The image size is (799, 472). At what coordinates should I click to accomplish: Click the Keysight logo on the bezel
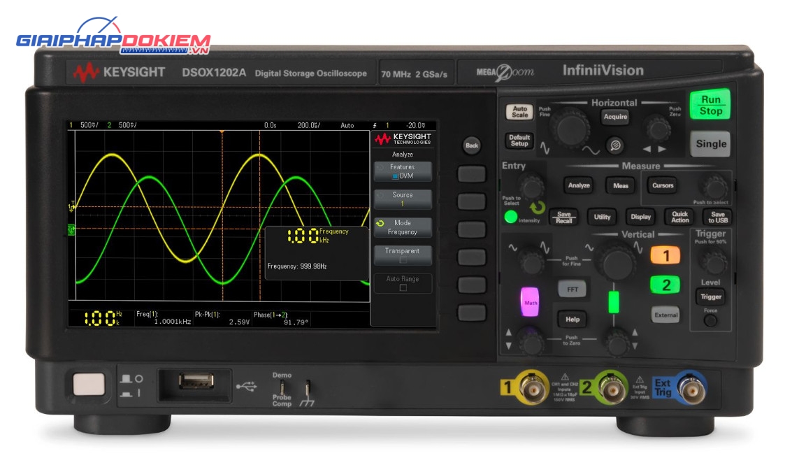coord(119,73)
